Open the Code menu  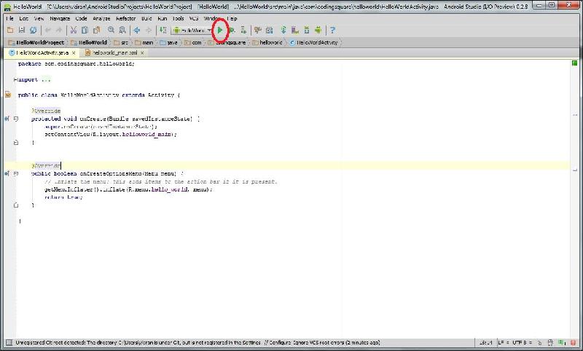click(81, 18)
